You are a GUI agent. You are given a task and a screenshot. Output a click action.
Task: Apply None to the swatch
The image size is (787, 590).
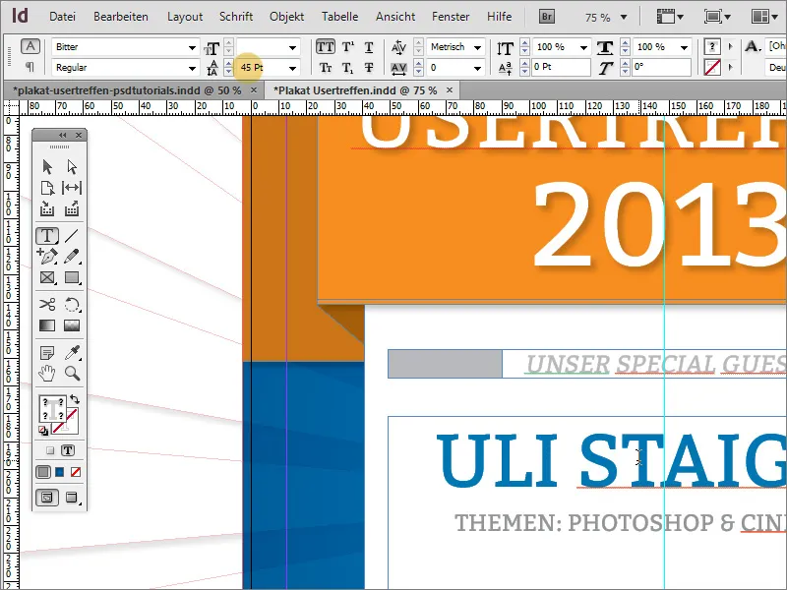76,472
